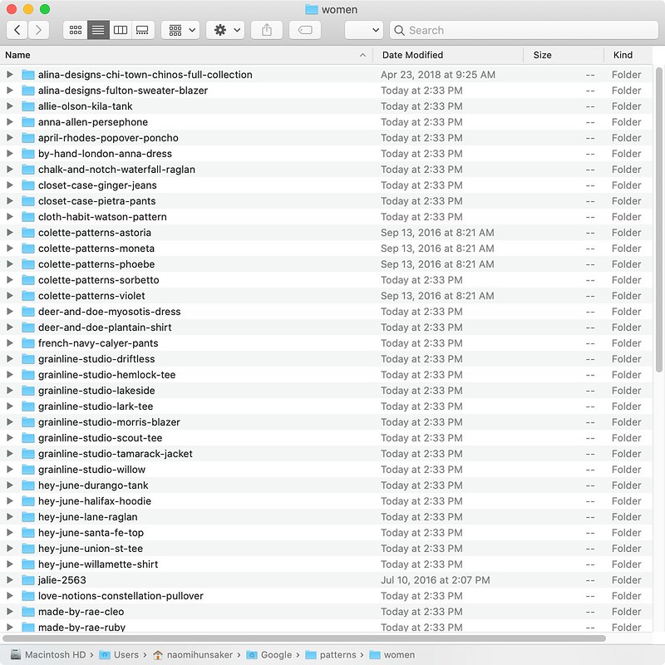Sort by Date Modified column header

click(447, 55)
